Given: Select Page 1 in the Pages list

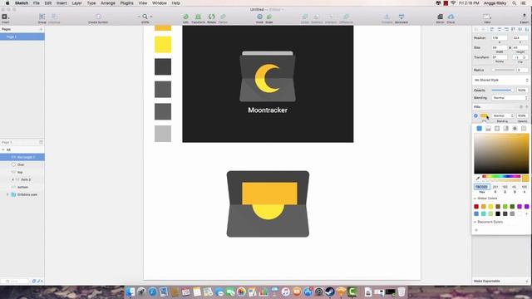Looking at the screenshot, I should (22, 37).
